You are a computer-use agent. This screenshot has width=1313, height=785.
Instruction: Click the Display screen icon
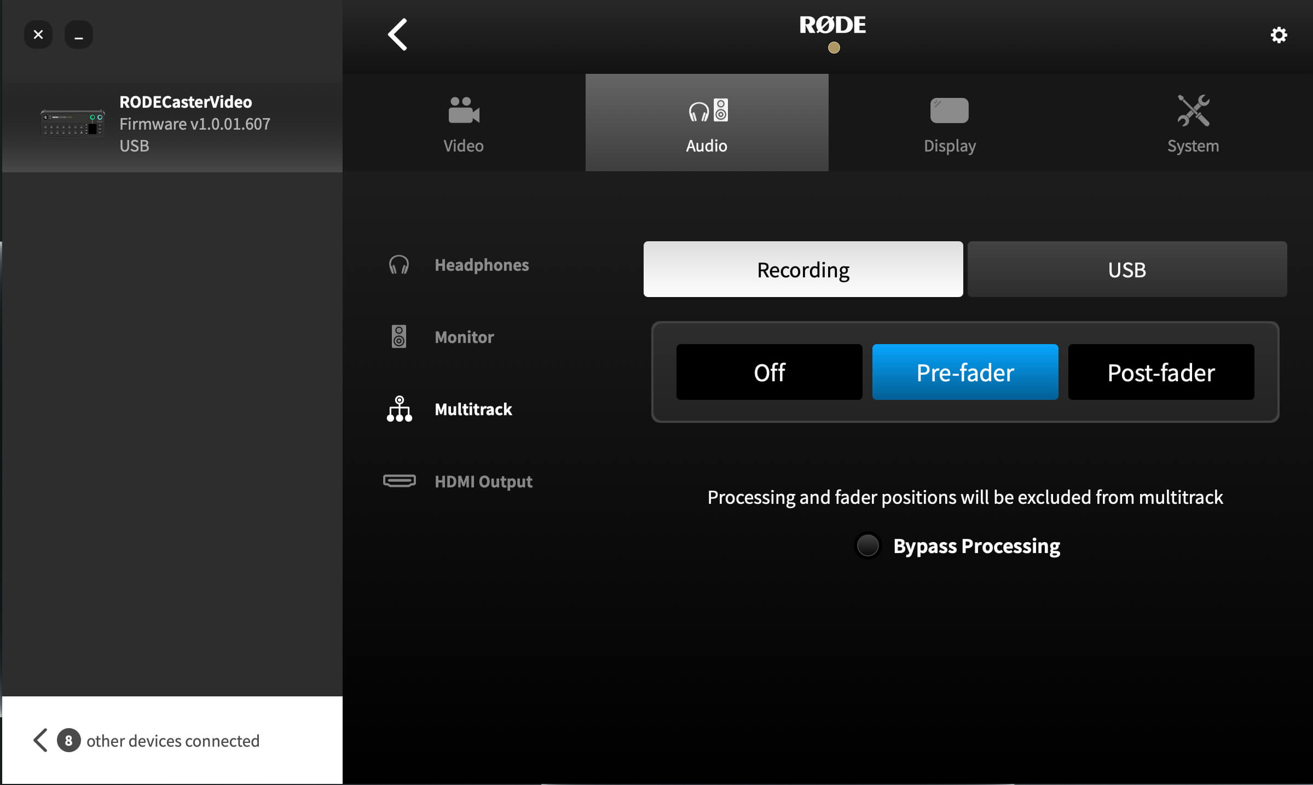click(x=949, y=111)
